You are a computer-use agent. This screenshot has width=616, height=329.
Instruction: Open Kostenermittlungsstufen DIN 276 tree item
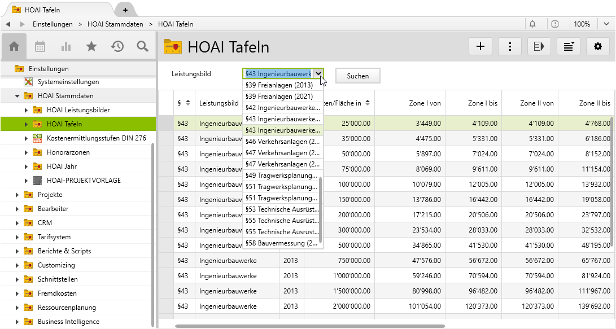pos(97,138)
